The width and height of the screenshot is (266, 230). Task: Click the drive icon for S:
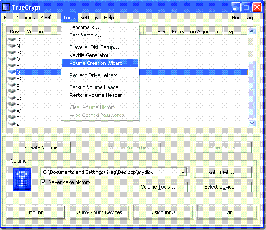[x=12, y=85]
